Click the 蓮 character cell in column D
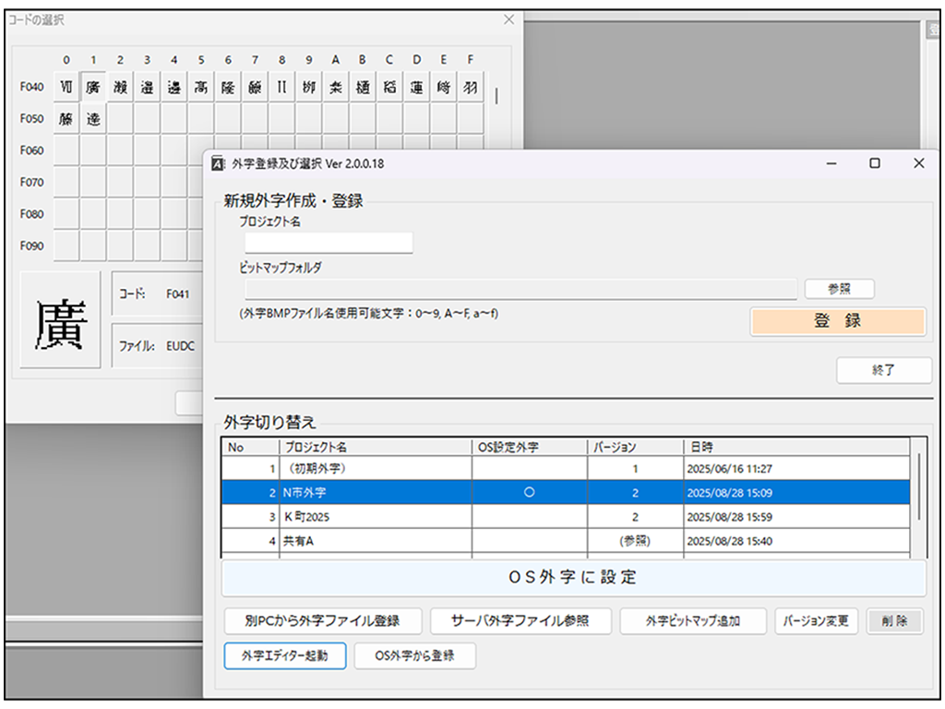The width and height of the screenshot is (945, 709). [x=416, y=87]
